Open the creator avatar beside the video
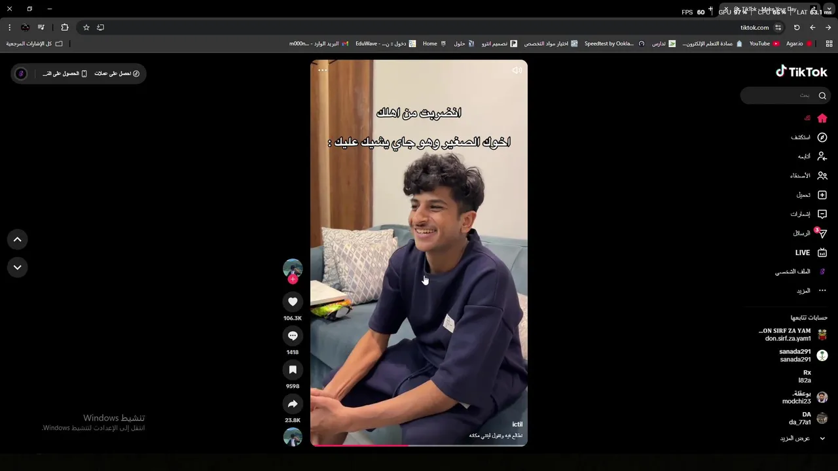The height and width of the screenshot is (471, 838). pos(293,268)
